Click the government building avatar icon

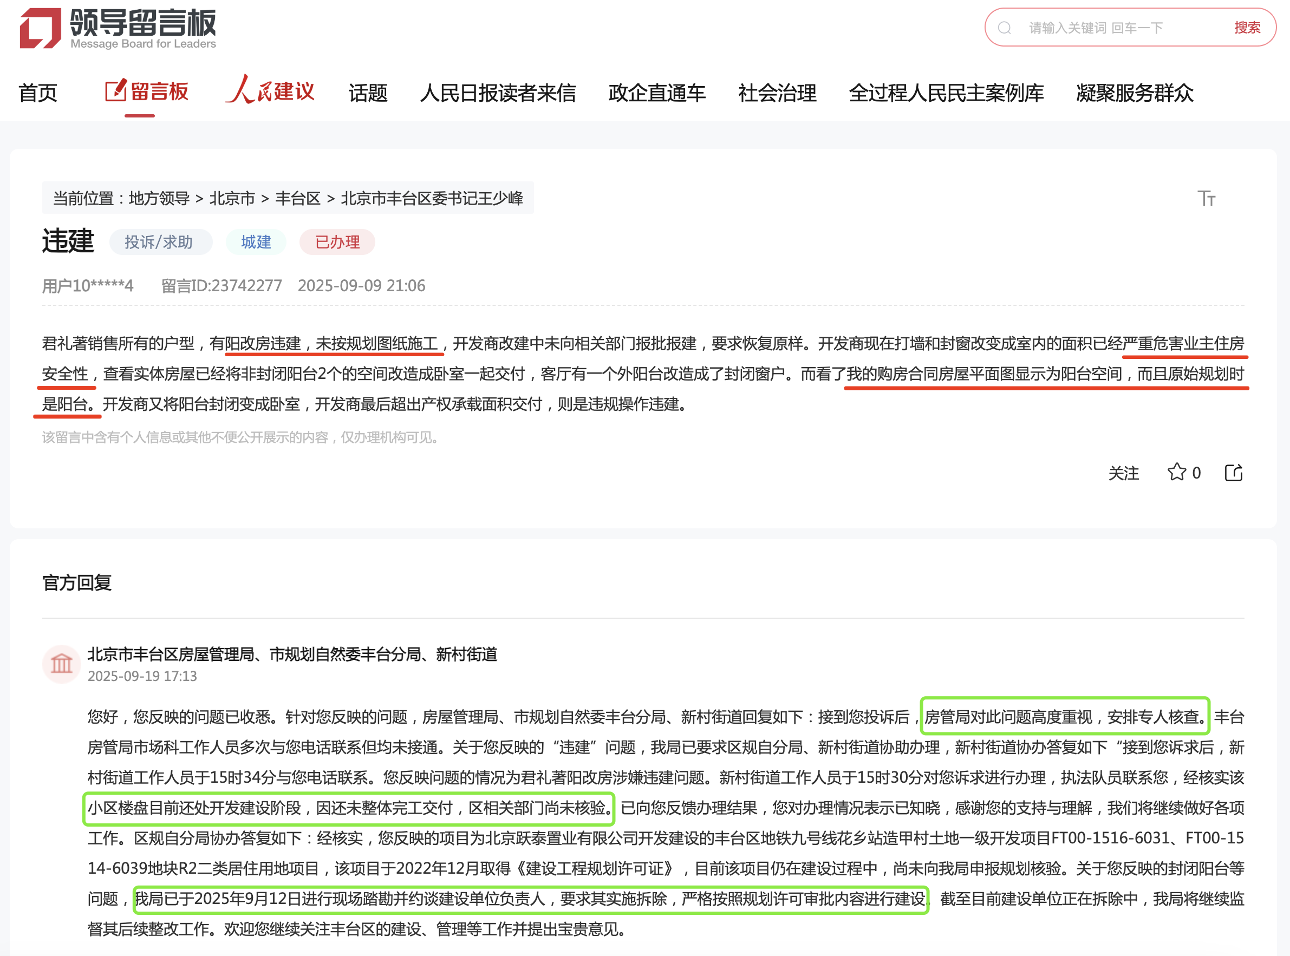coord(61,664)
